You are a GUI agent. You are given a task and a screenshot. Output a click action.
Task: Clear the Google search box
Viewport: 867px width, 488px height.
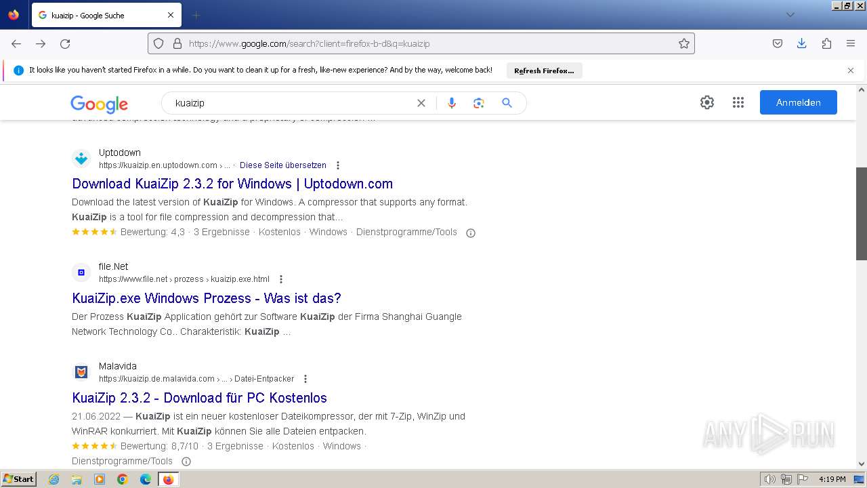(x=421, y=103)
